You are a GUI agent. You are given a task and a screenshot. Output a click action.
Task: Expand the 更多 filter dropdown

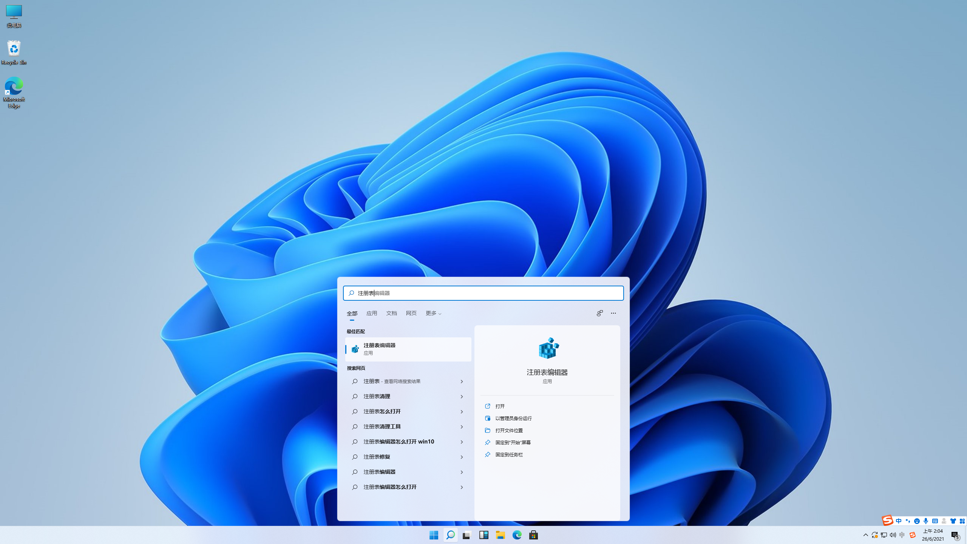(x=433, y=313)
